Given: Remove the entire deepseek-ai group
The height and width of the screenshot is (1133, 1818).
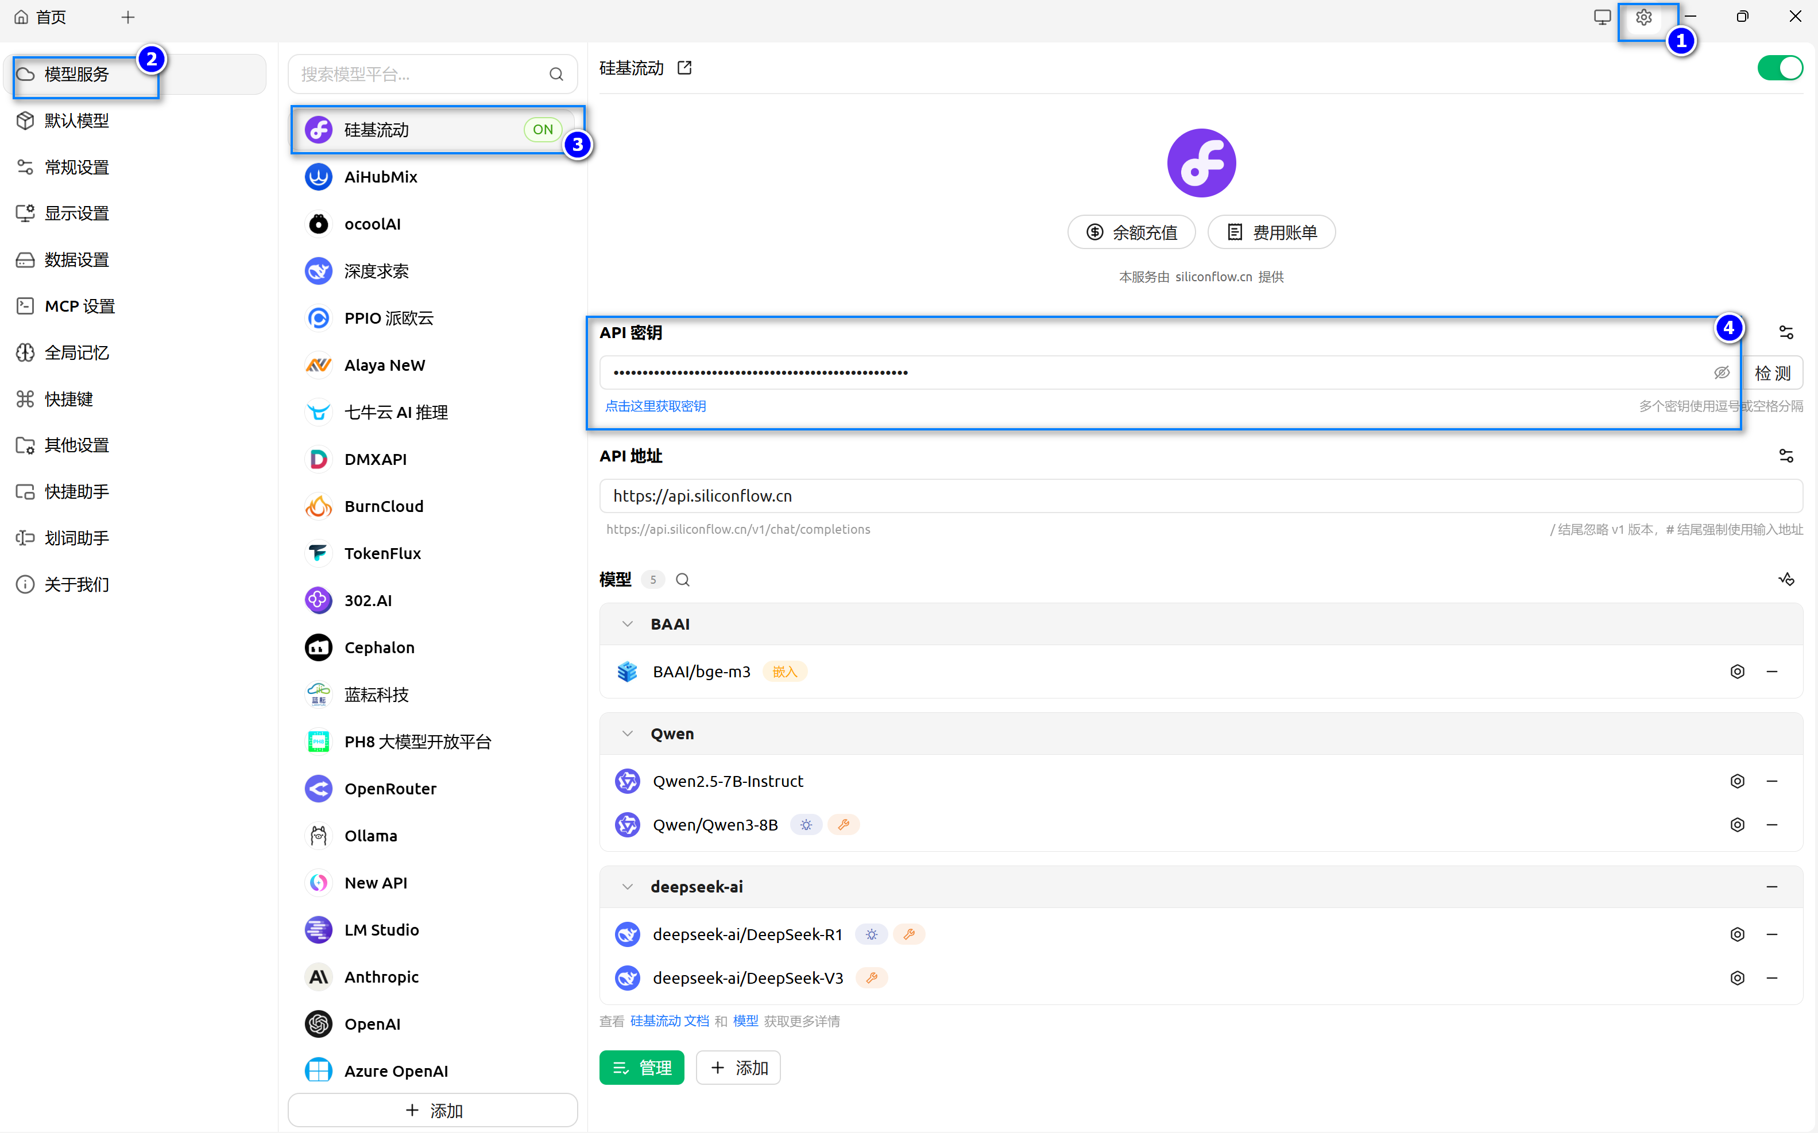Looking at the screenshot, I should 1772,887.
